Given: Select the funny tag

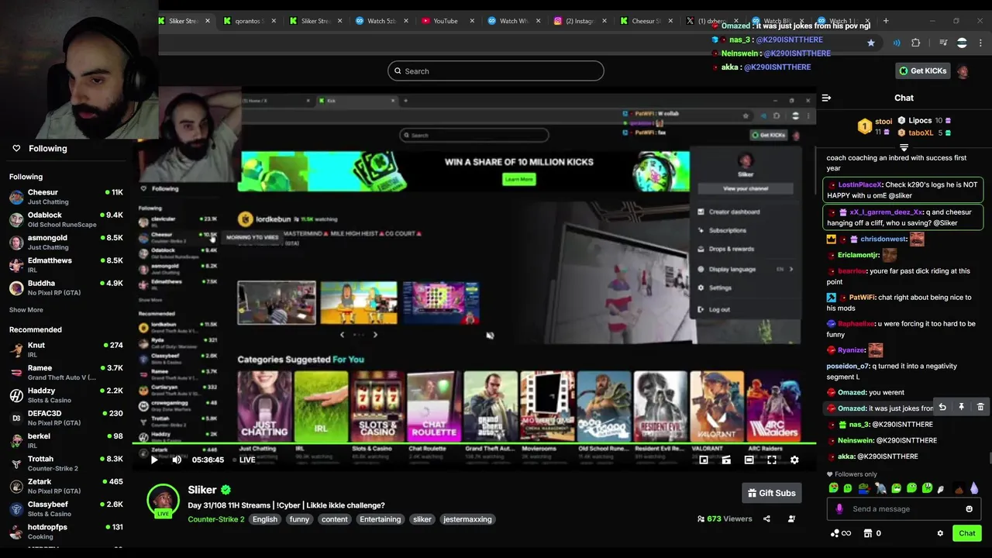Looking at the screenshot, I should pos(299,519).
